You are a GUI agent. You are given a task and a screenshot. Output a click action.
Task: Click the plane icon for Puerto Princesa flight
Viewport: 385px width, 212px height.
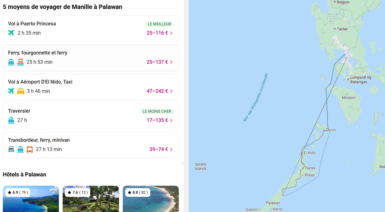pos(11,33)
